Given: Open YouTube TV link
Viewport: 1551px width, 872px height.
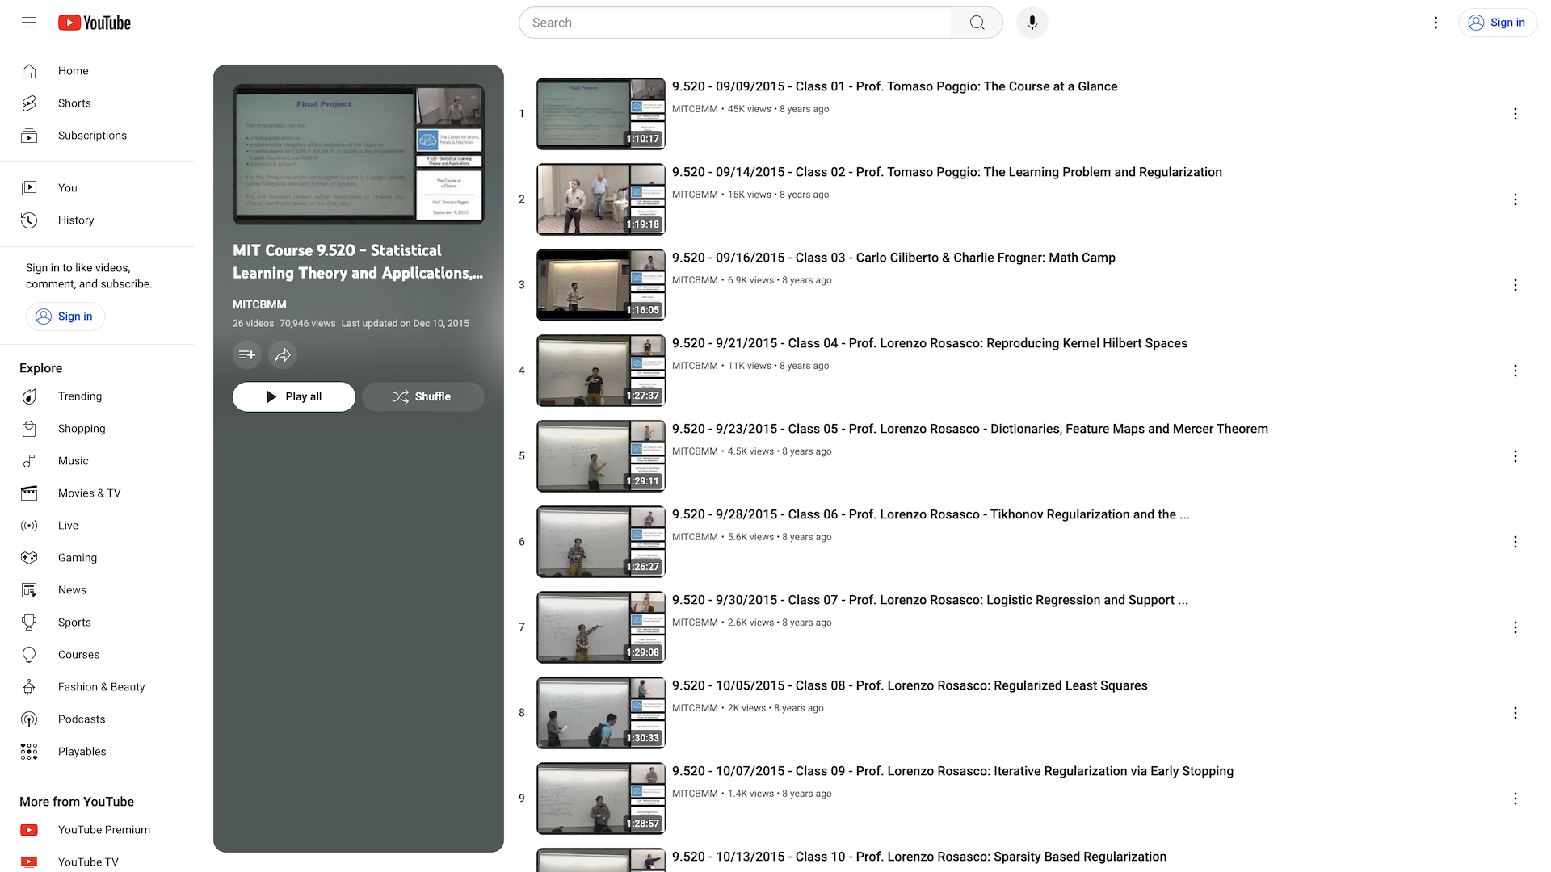Looking at the screenshot, I should pyautogui.click(x=97, y=862).
